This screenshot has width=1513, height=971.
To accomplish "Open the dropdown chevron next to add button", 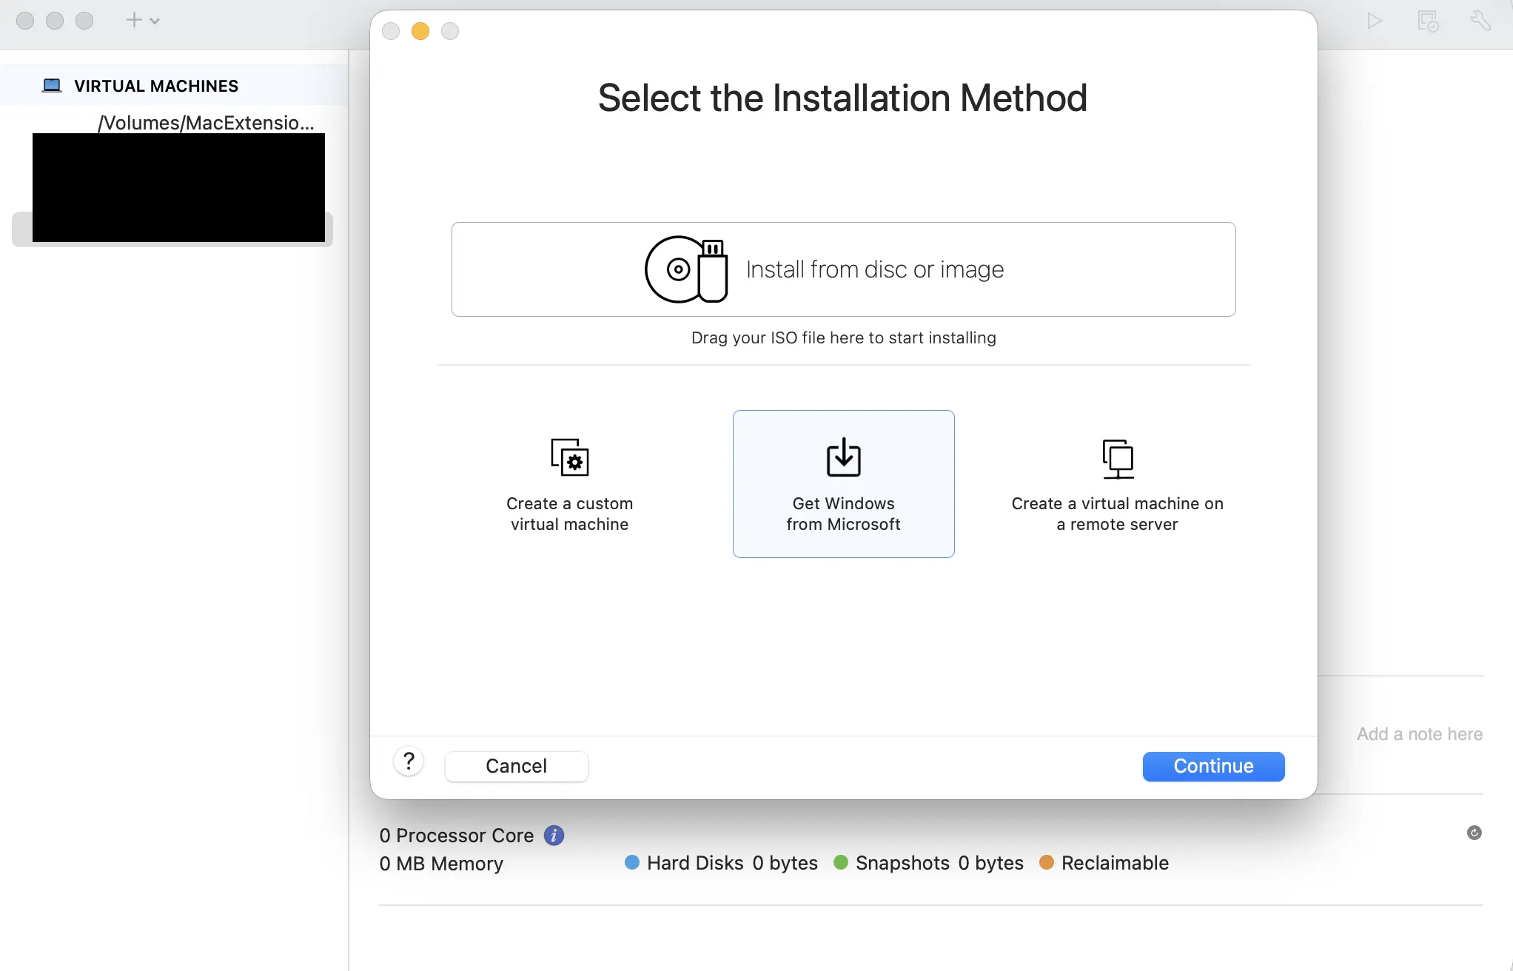I will pyautogui.click(x=154, y=20).
